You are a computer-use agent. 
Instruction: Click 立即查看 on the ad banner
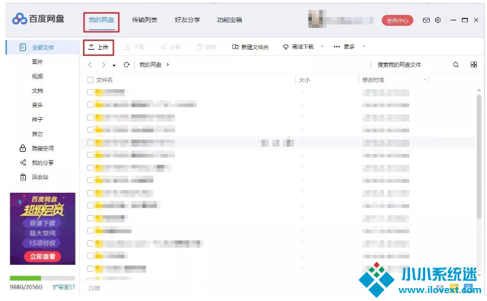pos(42,257)
